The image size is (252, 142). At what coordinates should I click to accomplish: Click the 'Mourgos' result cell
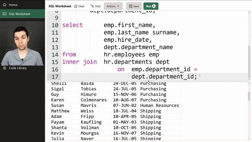90,133
